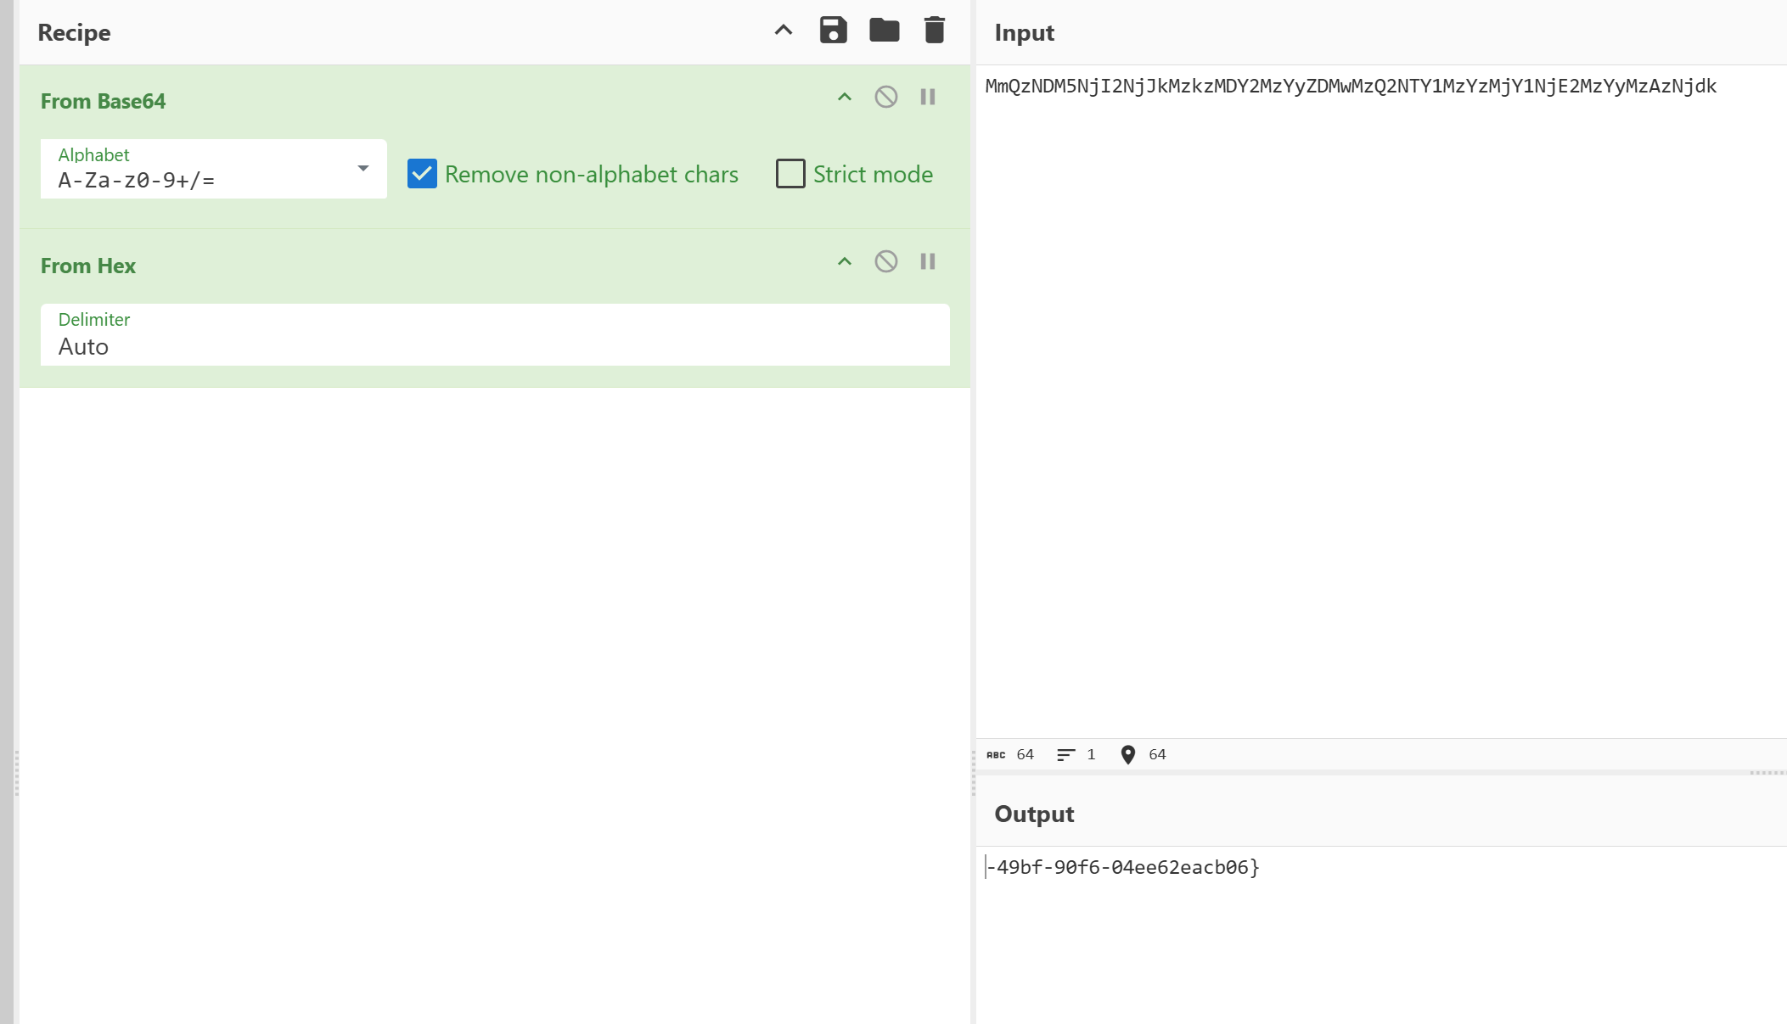The image size is (1787, 1024).
Task: Collapse the From Hex operation
Action: [844, 262]
